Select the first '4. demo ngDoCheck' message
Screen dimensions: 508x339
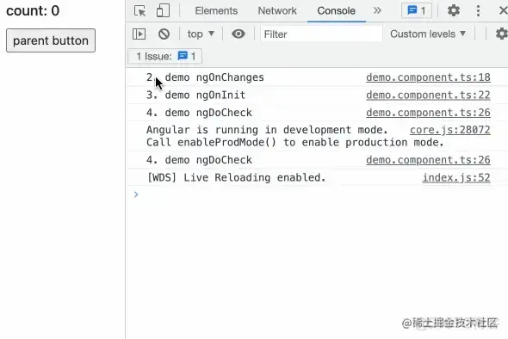pos(199,113)
